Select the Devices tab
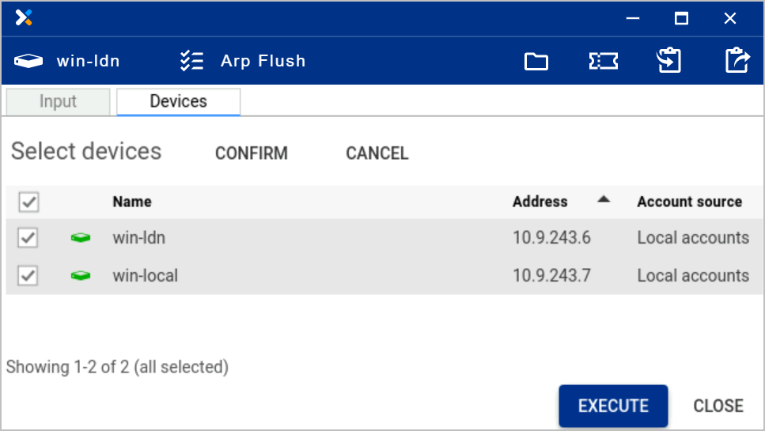Viewport: 765px width, 431px height. (x=178, y=102)
